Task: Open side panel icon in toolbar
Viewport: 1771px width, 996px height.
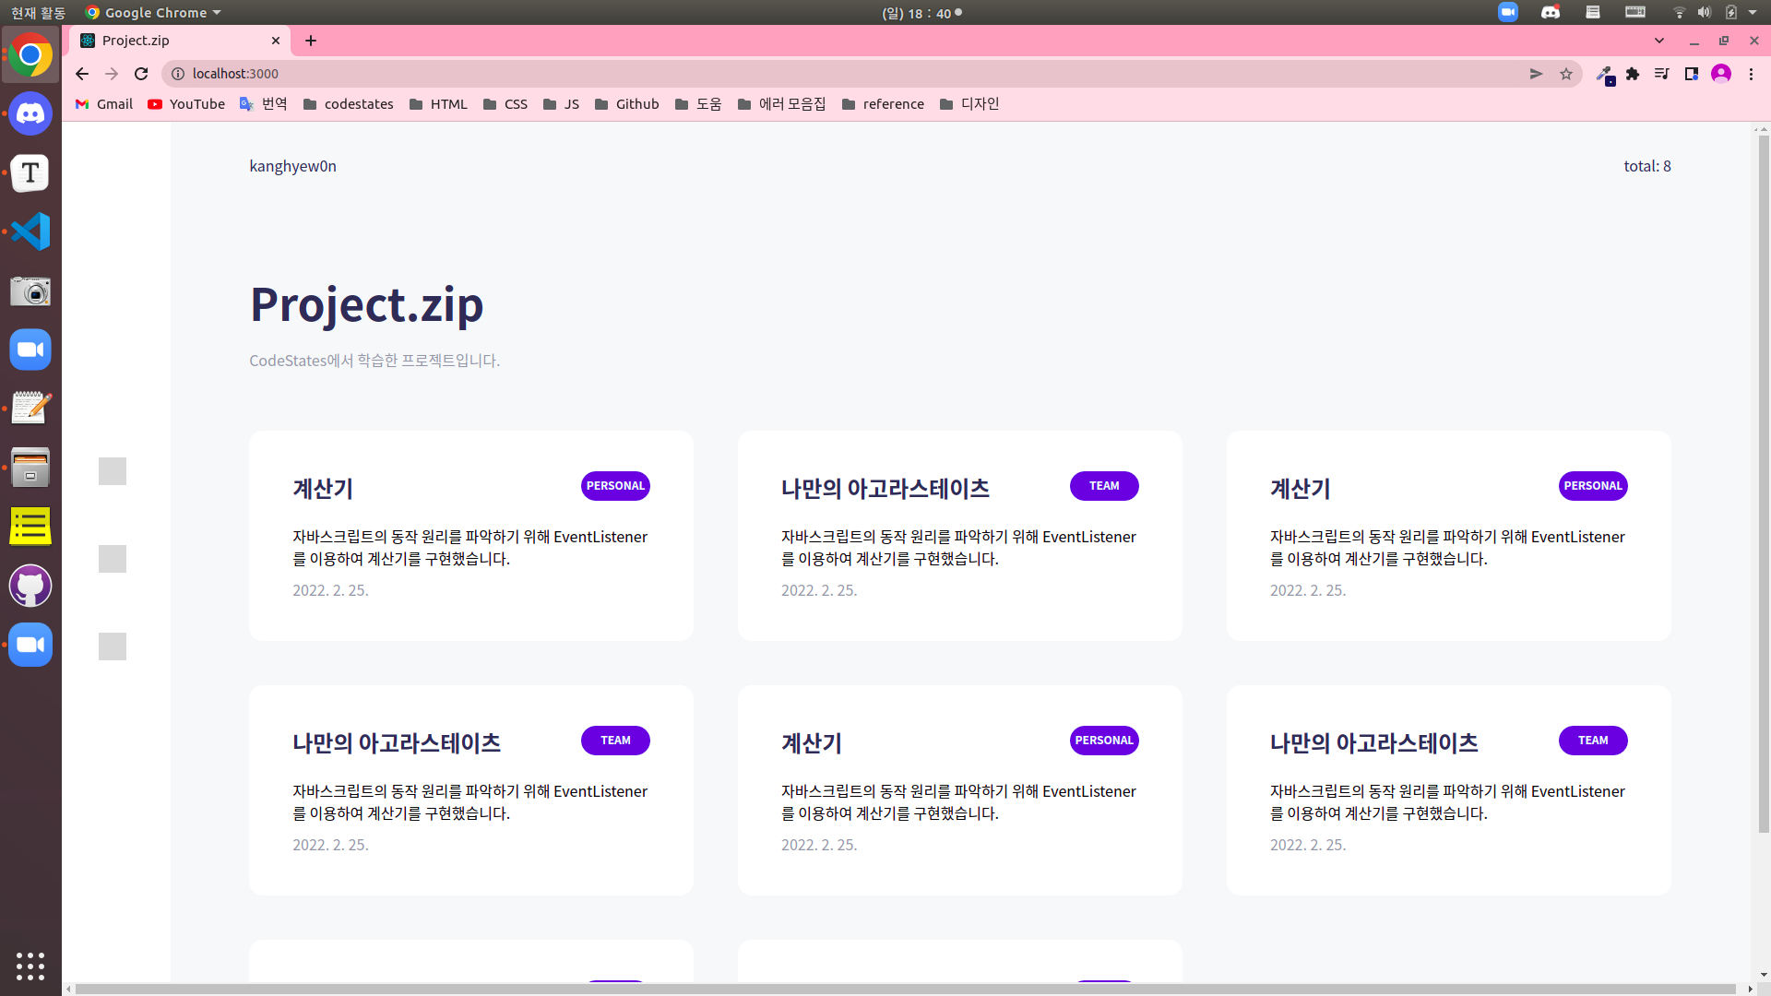Action: click(x=1691, y=74)
